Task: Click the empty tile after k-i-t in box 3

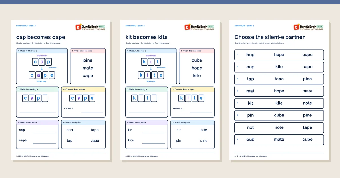Action: coord(154,98)
